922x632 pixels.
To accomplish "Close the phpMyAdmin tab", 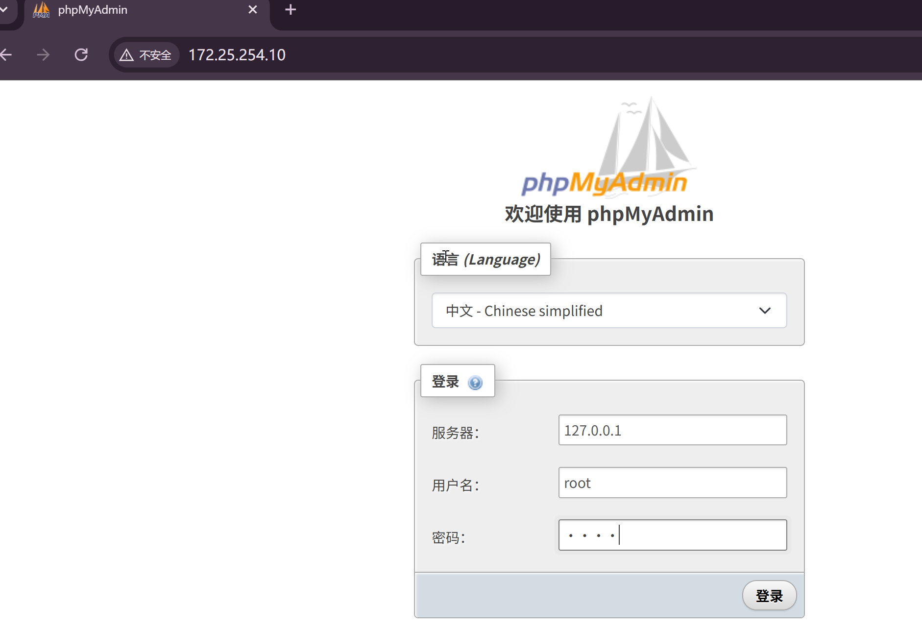I will click(x=253, y=10).
